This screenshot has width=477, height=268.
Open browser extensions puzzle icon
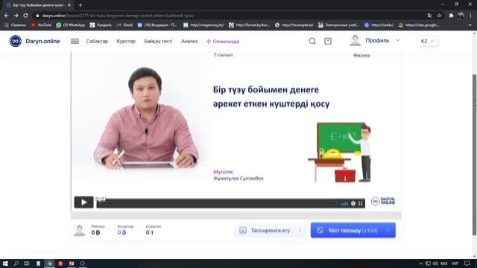[x=451, y=16]
